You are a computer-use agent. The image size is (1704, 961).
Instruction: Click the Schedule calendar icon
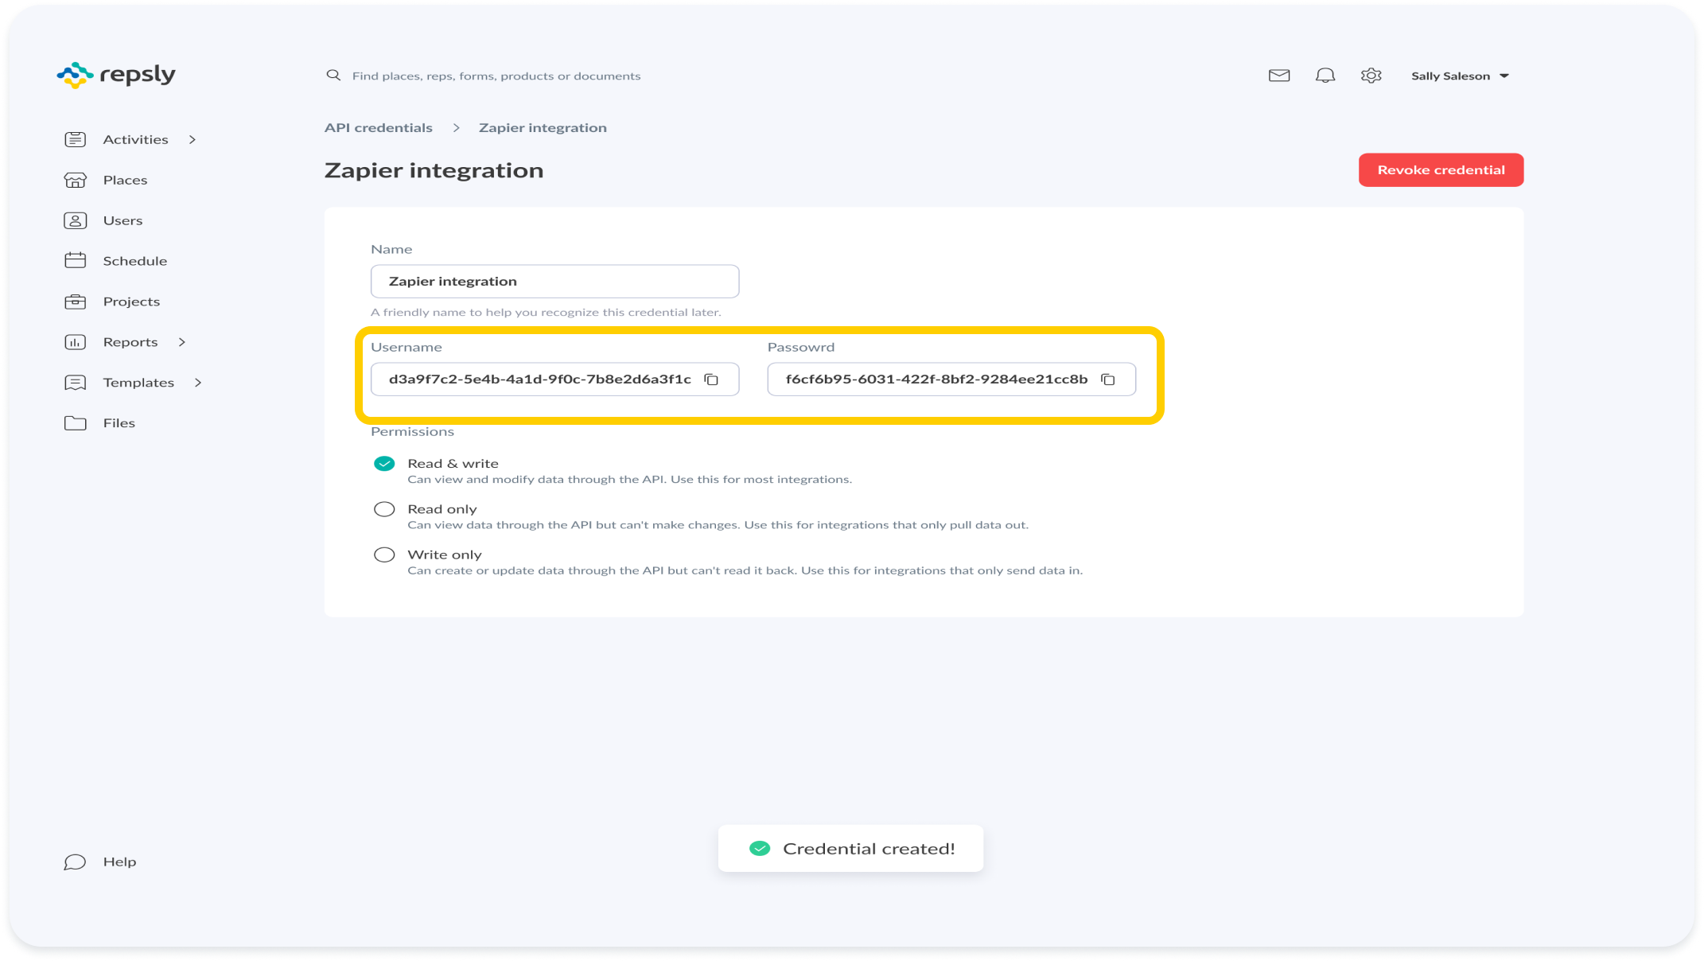coord(76,261)
